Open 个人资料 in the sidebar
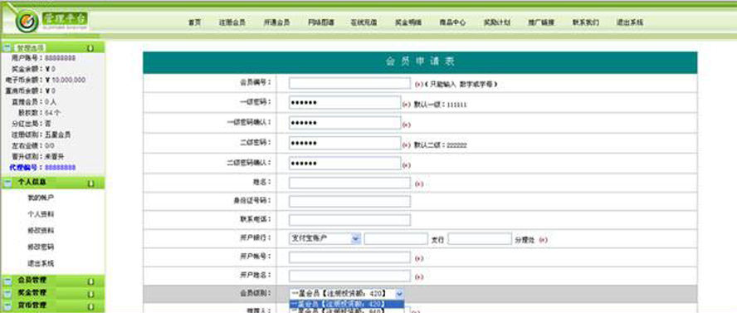This screenshot has width=737, height=313. 41,214
